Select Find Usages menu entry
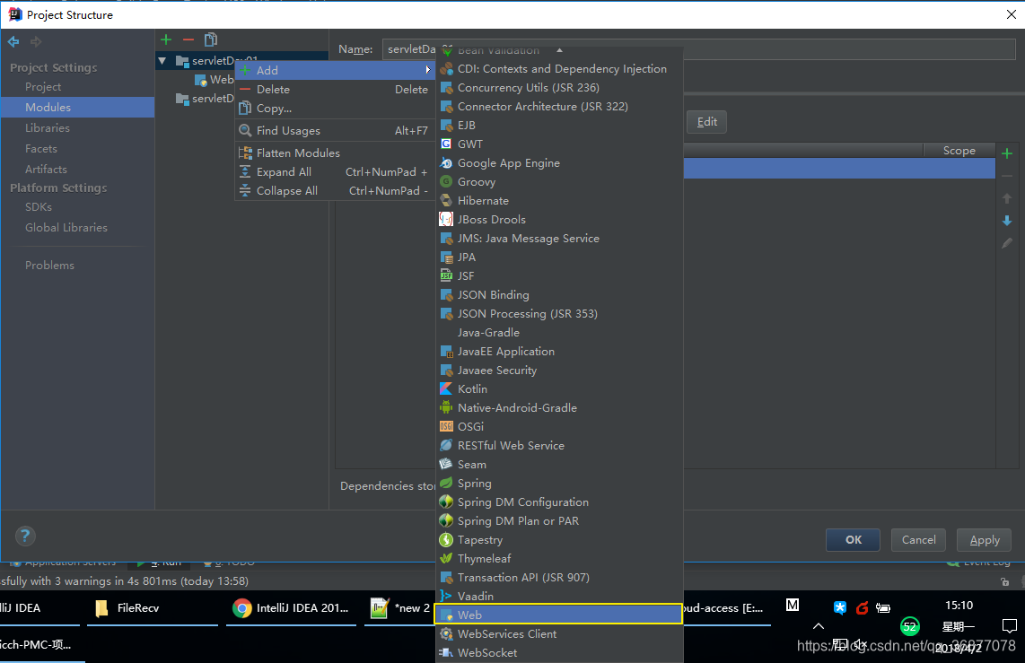This screenshot has height=663, width=1025. (x=334, y=131)
